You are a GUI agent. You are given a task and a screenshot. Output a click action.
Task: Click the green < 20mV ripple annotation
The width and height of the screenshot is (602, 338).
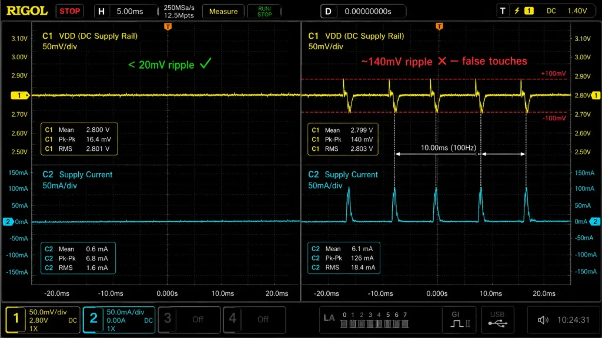(x=170, y=64)
